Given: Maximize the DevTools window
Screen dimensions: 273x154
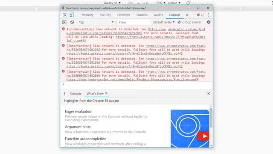Looking at the screenshot, I should pos(198,8).
